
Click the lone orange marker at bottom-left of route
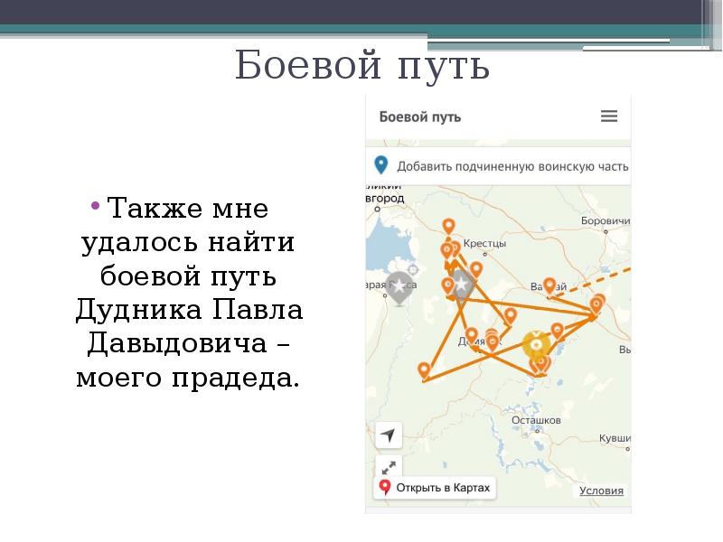coord(424,370)
